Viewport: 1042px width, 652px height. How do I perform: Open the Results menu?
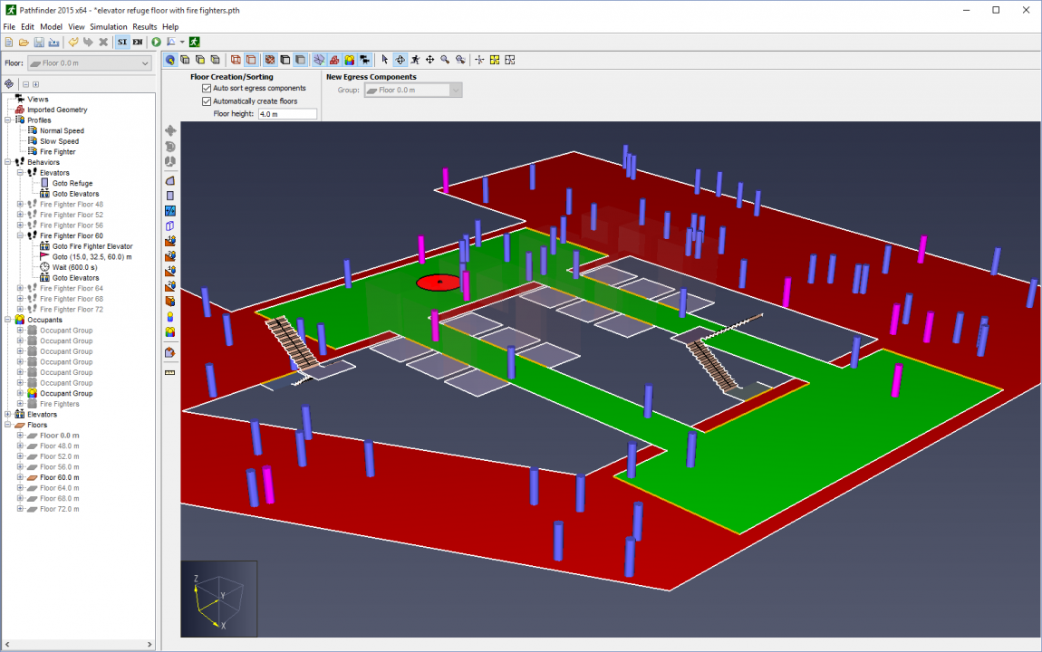(x=144, y=27)
